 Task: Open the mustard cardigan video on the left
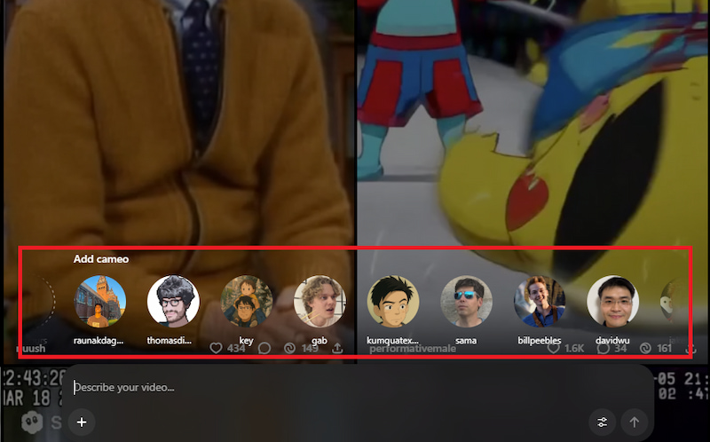(x=177, y=133)
